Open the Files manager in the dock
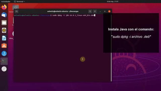Viewport: 161px width, 91px height. pos(4,22)
